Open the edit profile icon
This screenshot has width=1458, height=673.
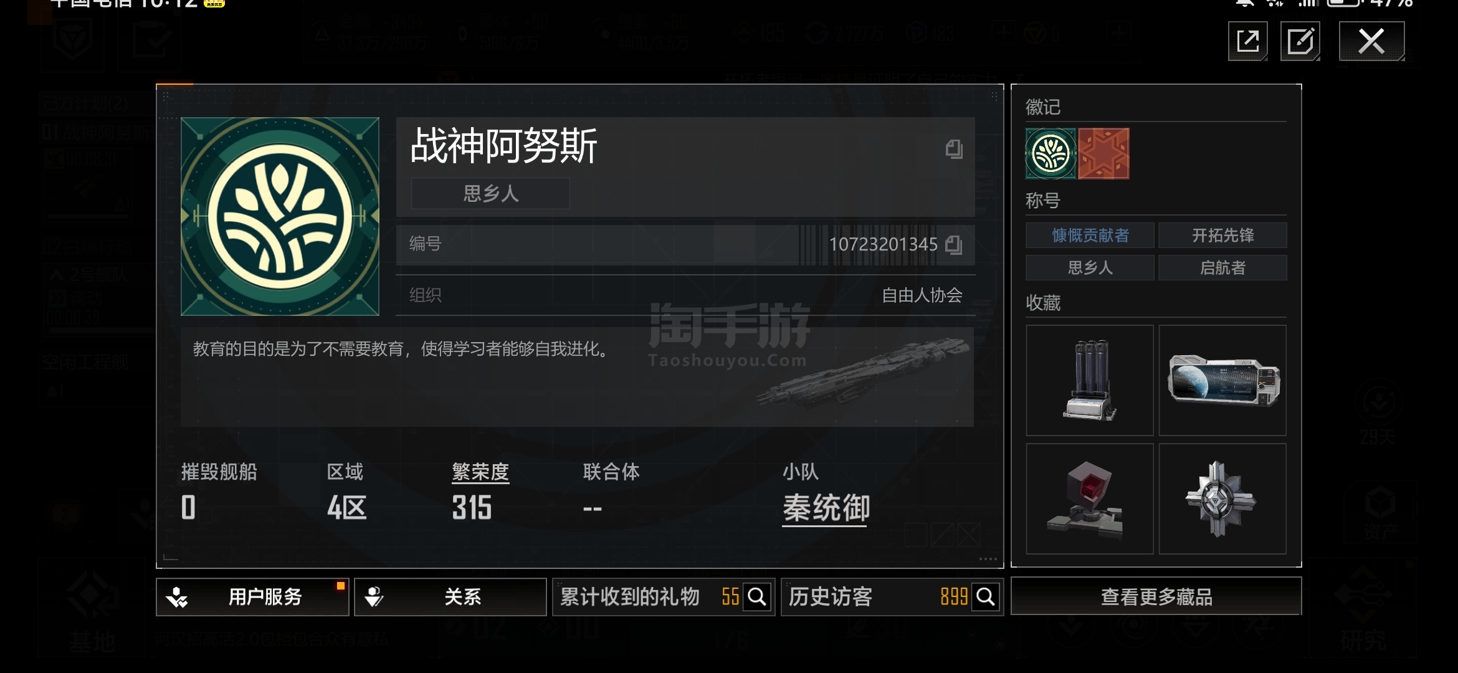tap(1300, 42)
